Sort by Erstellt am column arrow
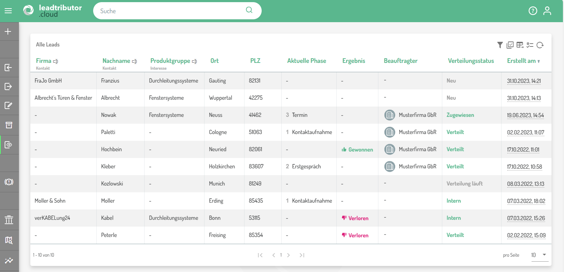Image resolution: width=564 pixels, height=272 pixels. coord(539,61)
